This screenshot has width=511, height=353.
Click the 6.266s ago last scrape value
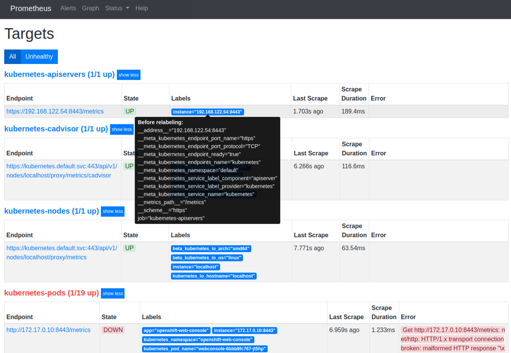click(x=309, y=166)
